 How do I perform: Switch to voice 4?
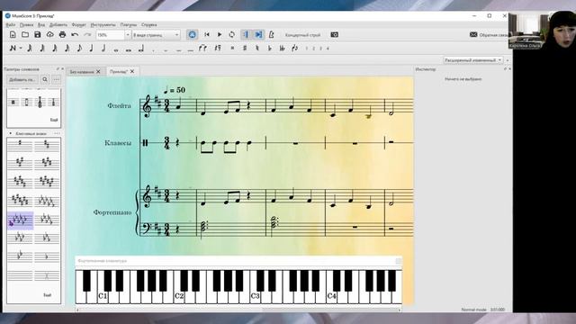tap(328, 49)
